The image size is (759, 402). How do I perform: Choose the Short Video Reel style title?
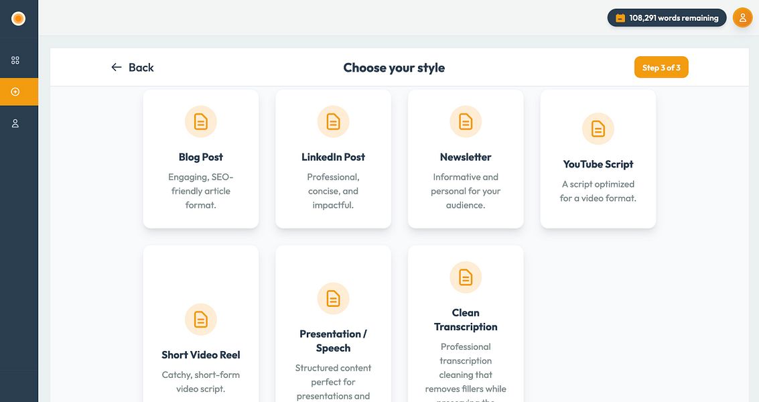[201, 355]
